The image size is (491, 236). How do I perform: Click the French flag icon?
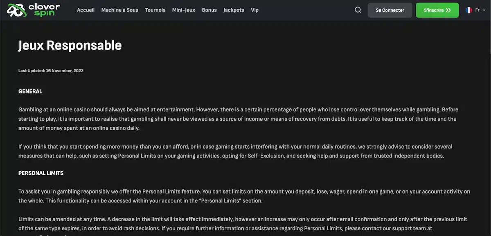pyautogui.click(x=468, y=10)
